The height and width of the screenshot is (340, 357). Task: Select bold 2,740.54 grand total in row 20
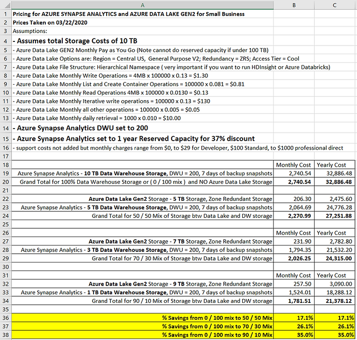(294, 182)
